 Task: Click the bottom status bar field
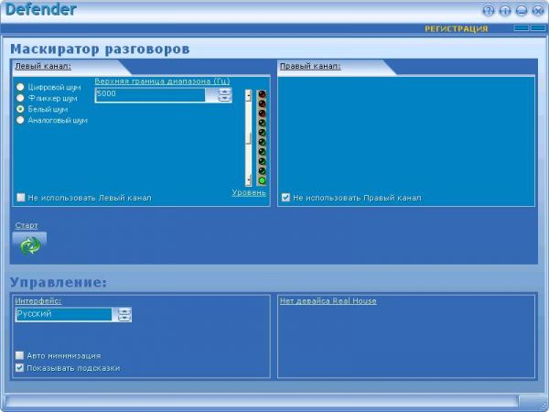[262, 401]
